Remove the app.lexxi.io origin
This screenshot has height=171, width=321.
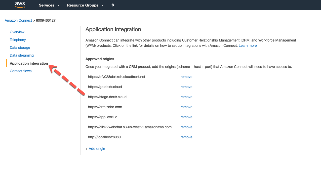pyautogui.click(x=186, y=117)
